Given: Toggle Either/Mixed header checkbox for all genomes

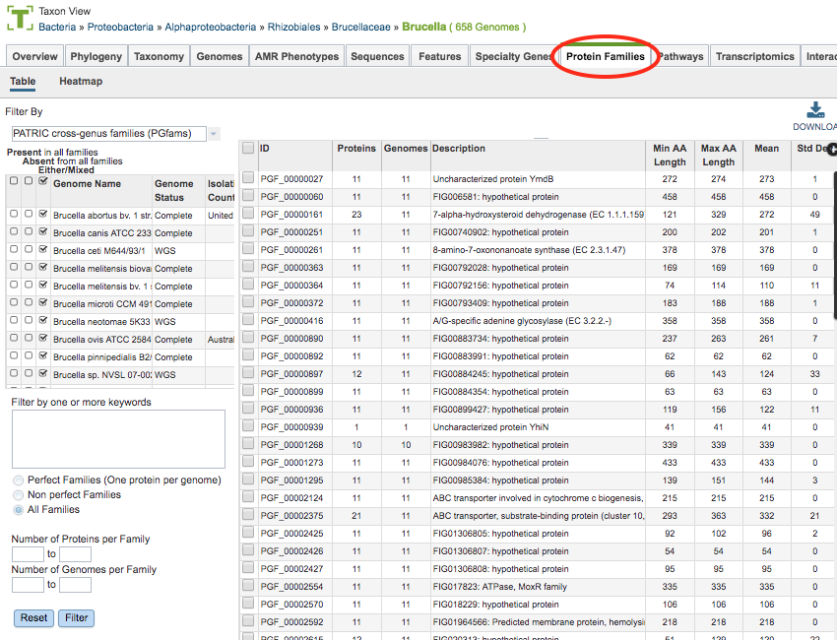Looking at the screenshot, I should point(43,181).
